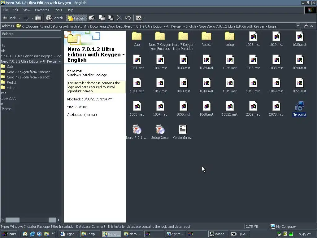Select the 1033.mst file
Viewport: 317px width, 238px height.
tap(183, 63)
